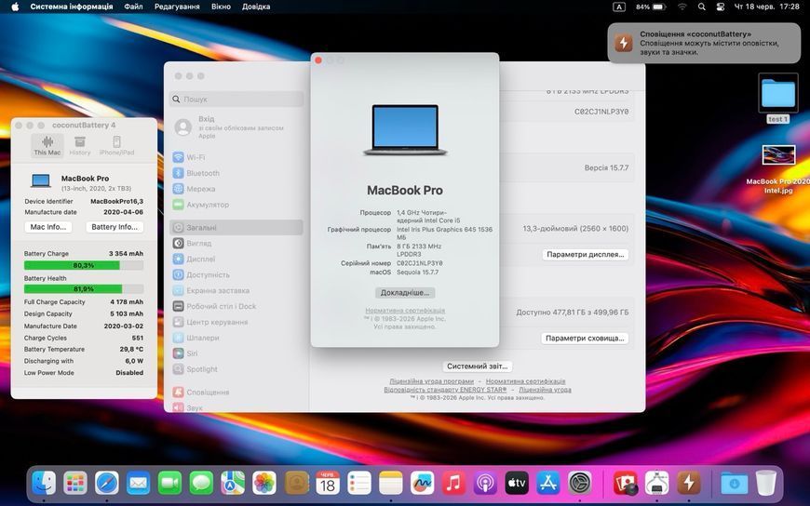The height and width of the screenshot is (506, 810).
Task: Open Messages from the Dock
Action: (x=201, y=484)
